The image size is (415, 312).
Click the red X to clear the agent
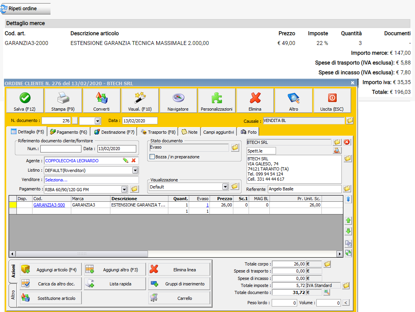click(134, 160)
